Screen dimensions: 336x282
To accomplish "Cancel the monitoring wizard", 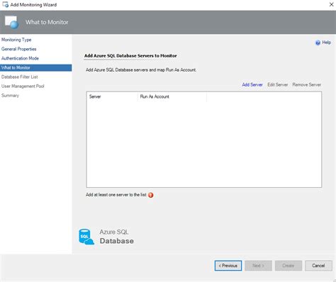I will [x=318, y=266].
